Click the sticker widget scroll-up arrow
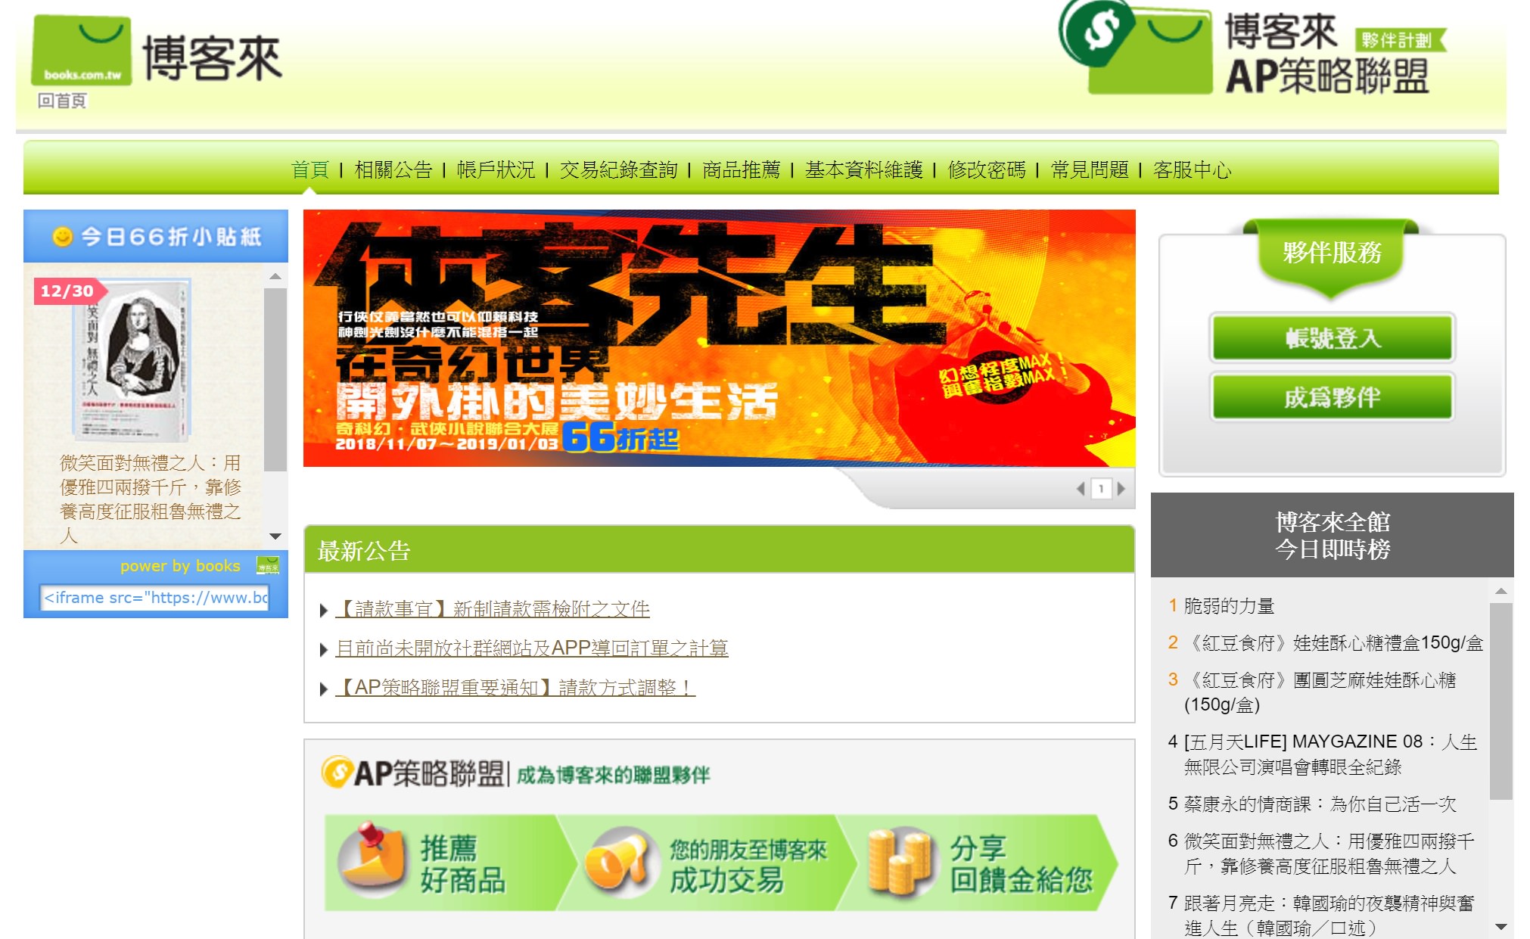 275,276
